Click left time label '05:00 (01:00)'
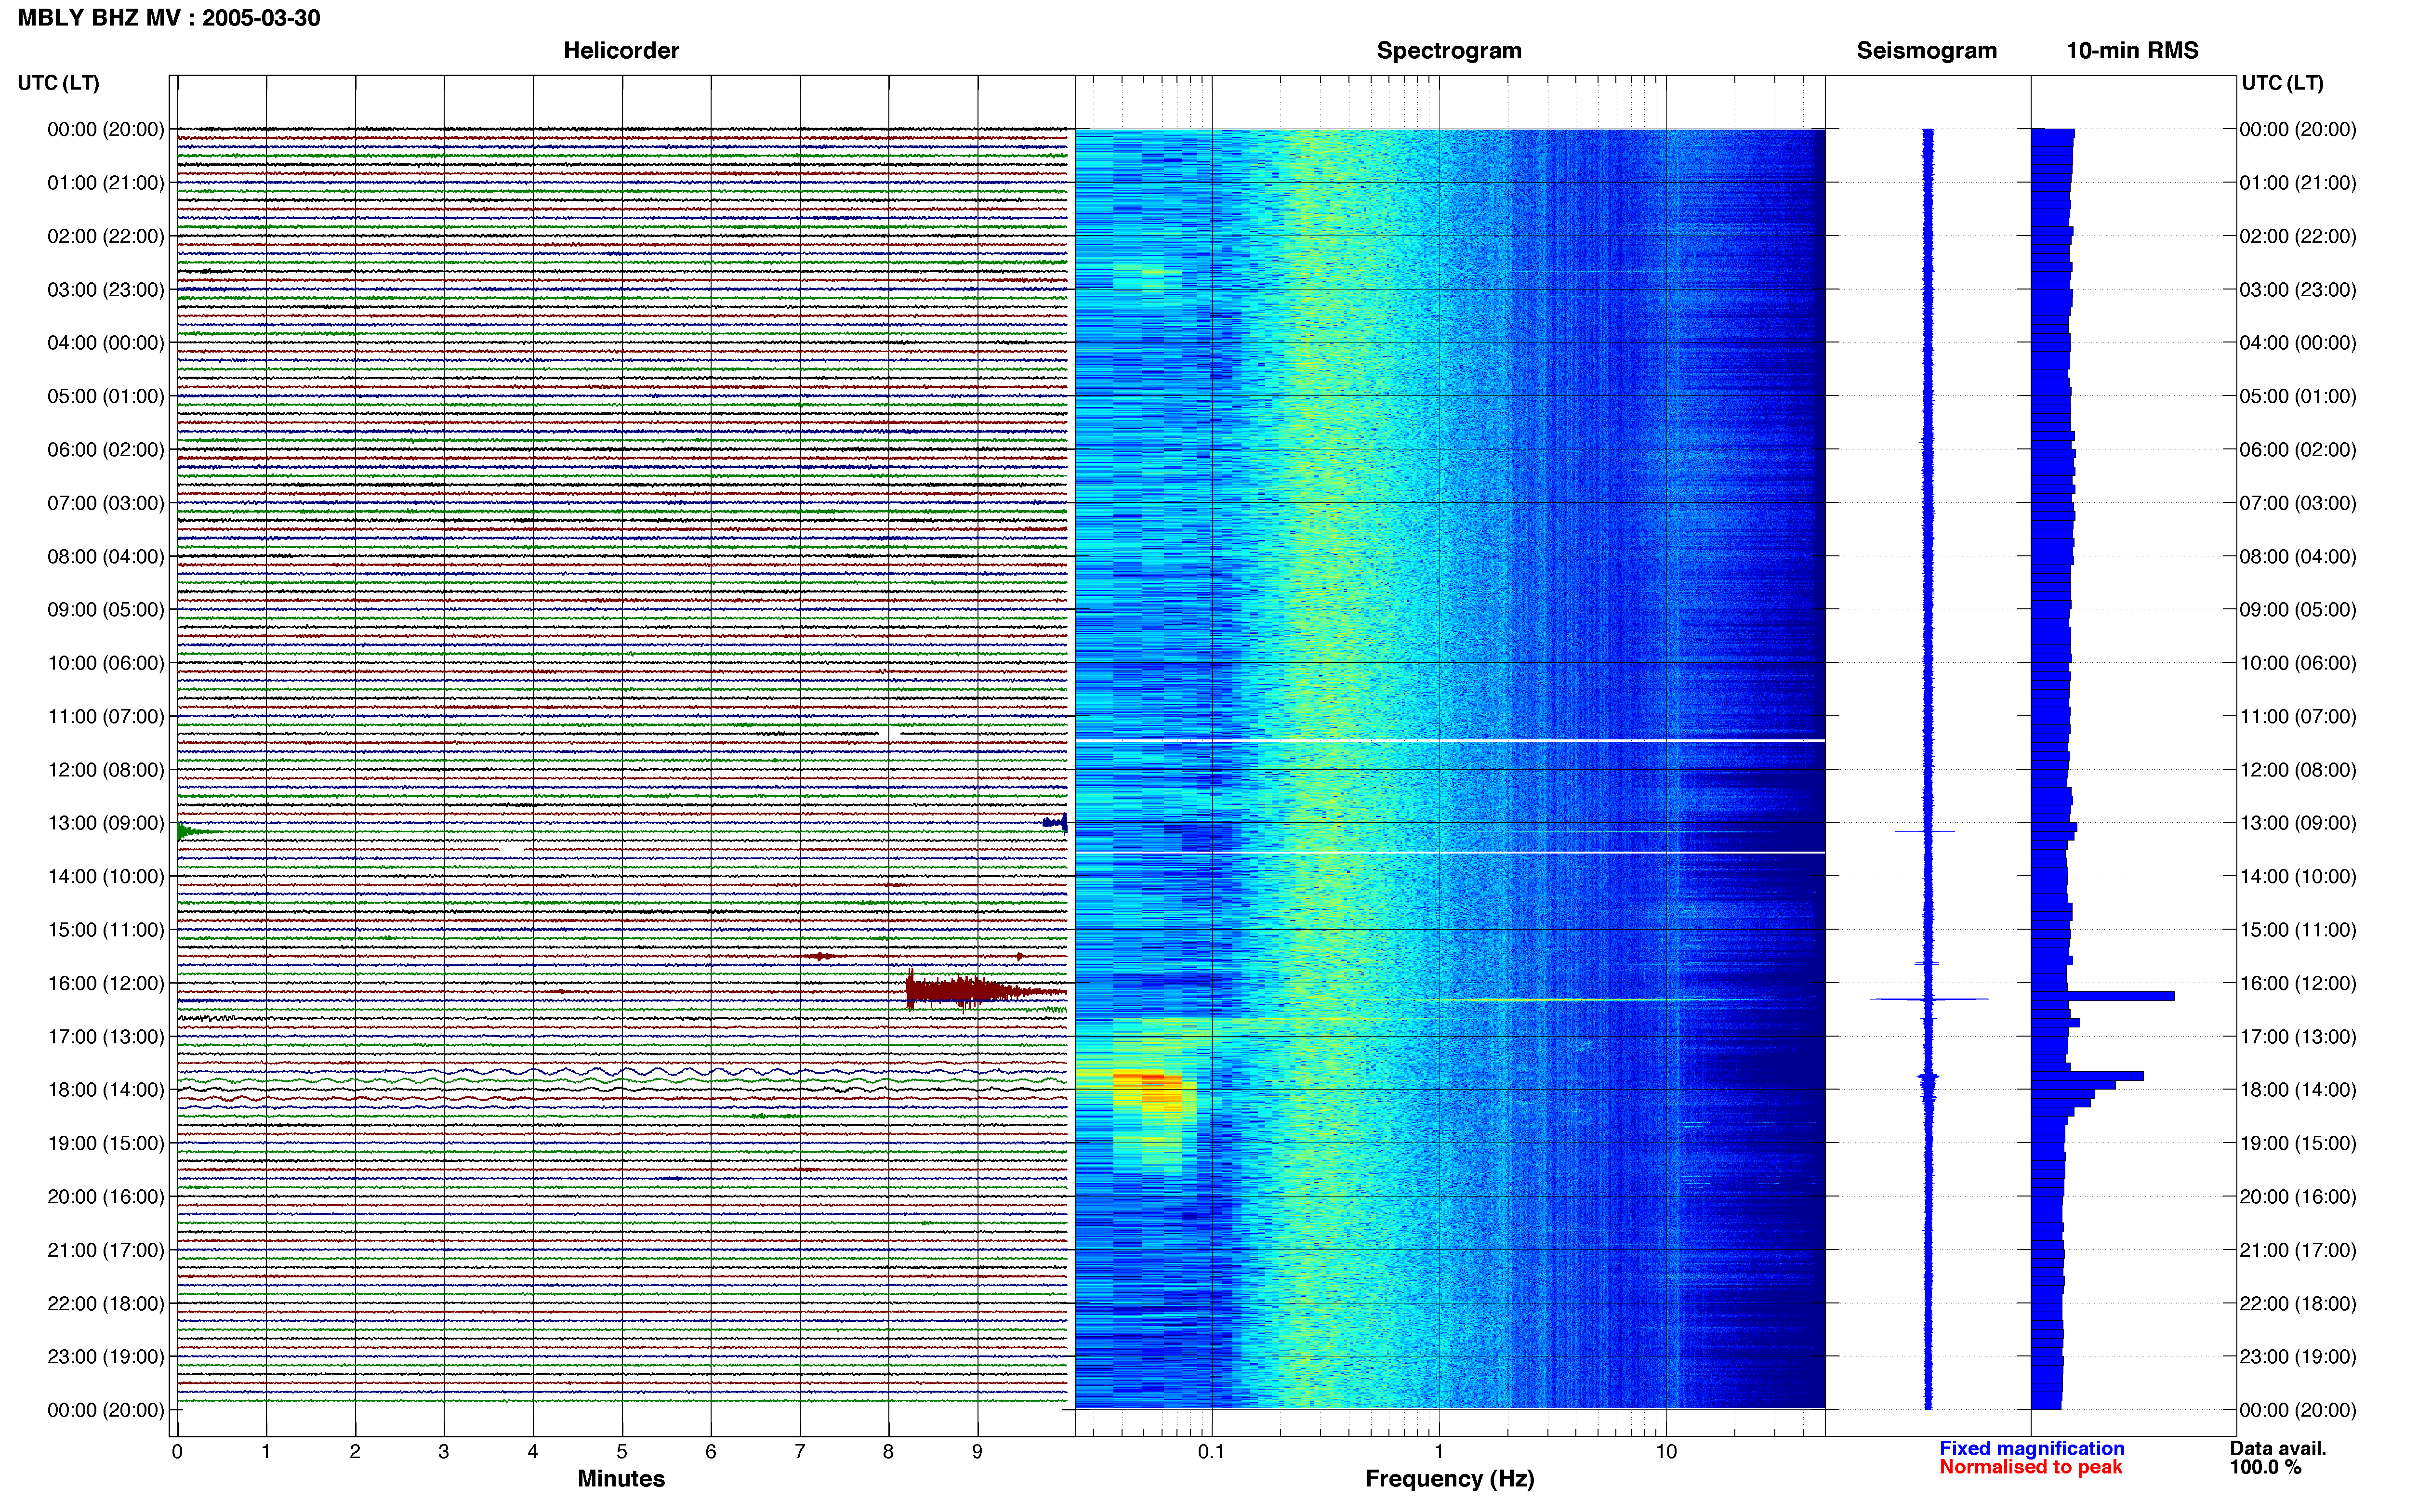2418x1512 pixels. click(x=106, y=396)
